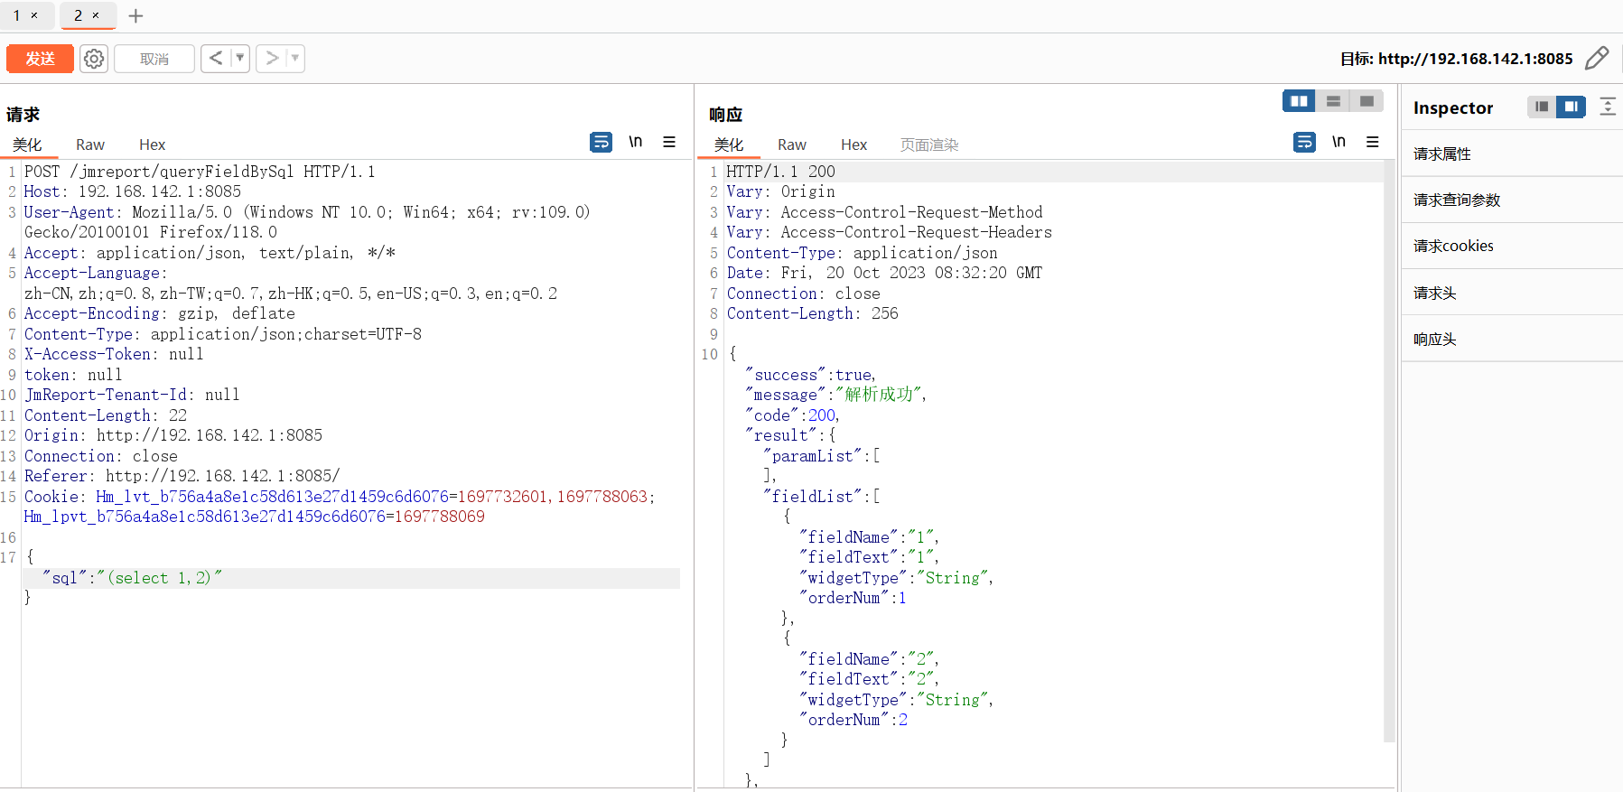Go forward with the history arrow
Screen dimensions: 1623x792
click(271, 59)
